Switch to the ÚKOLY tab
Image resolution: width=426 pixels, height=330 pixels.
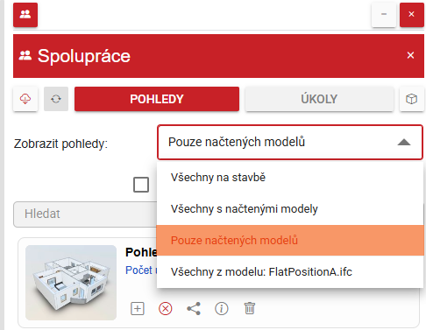(319, 99)
